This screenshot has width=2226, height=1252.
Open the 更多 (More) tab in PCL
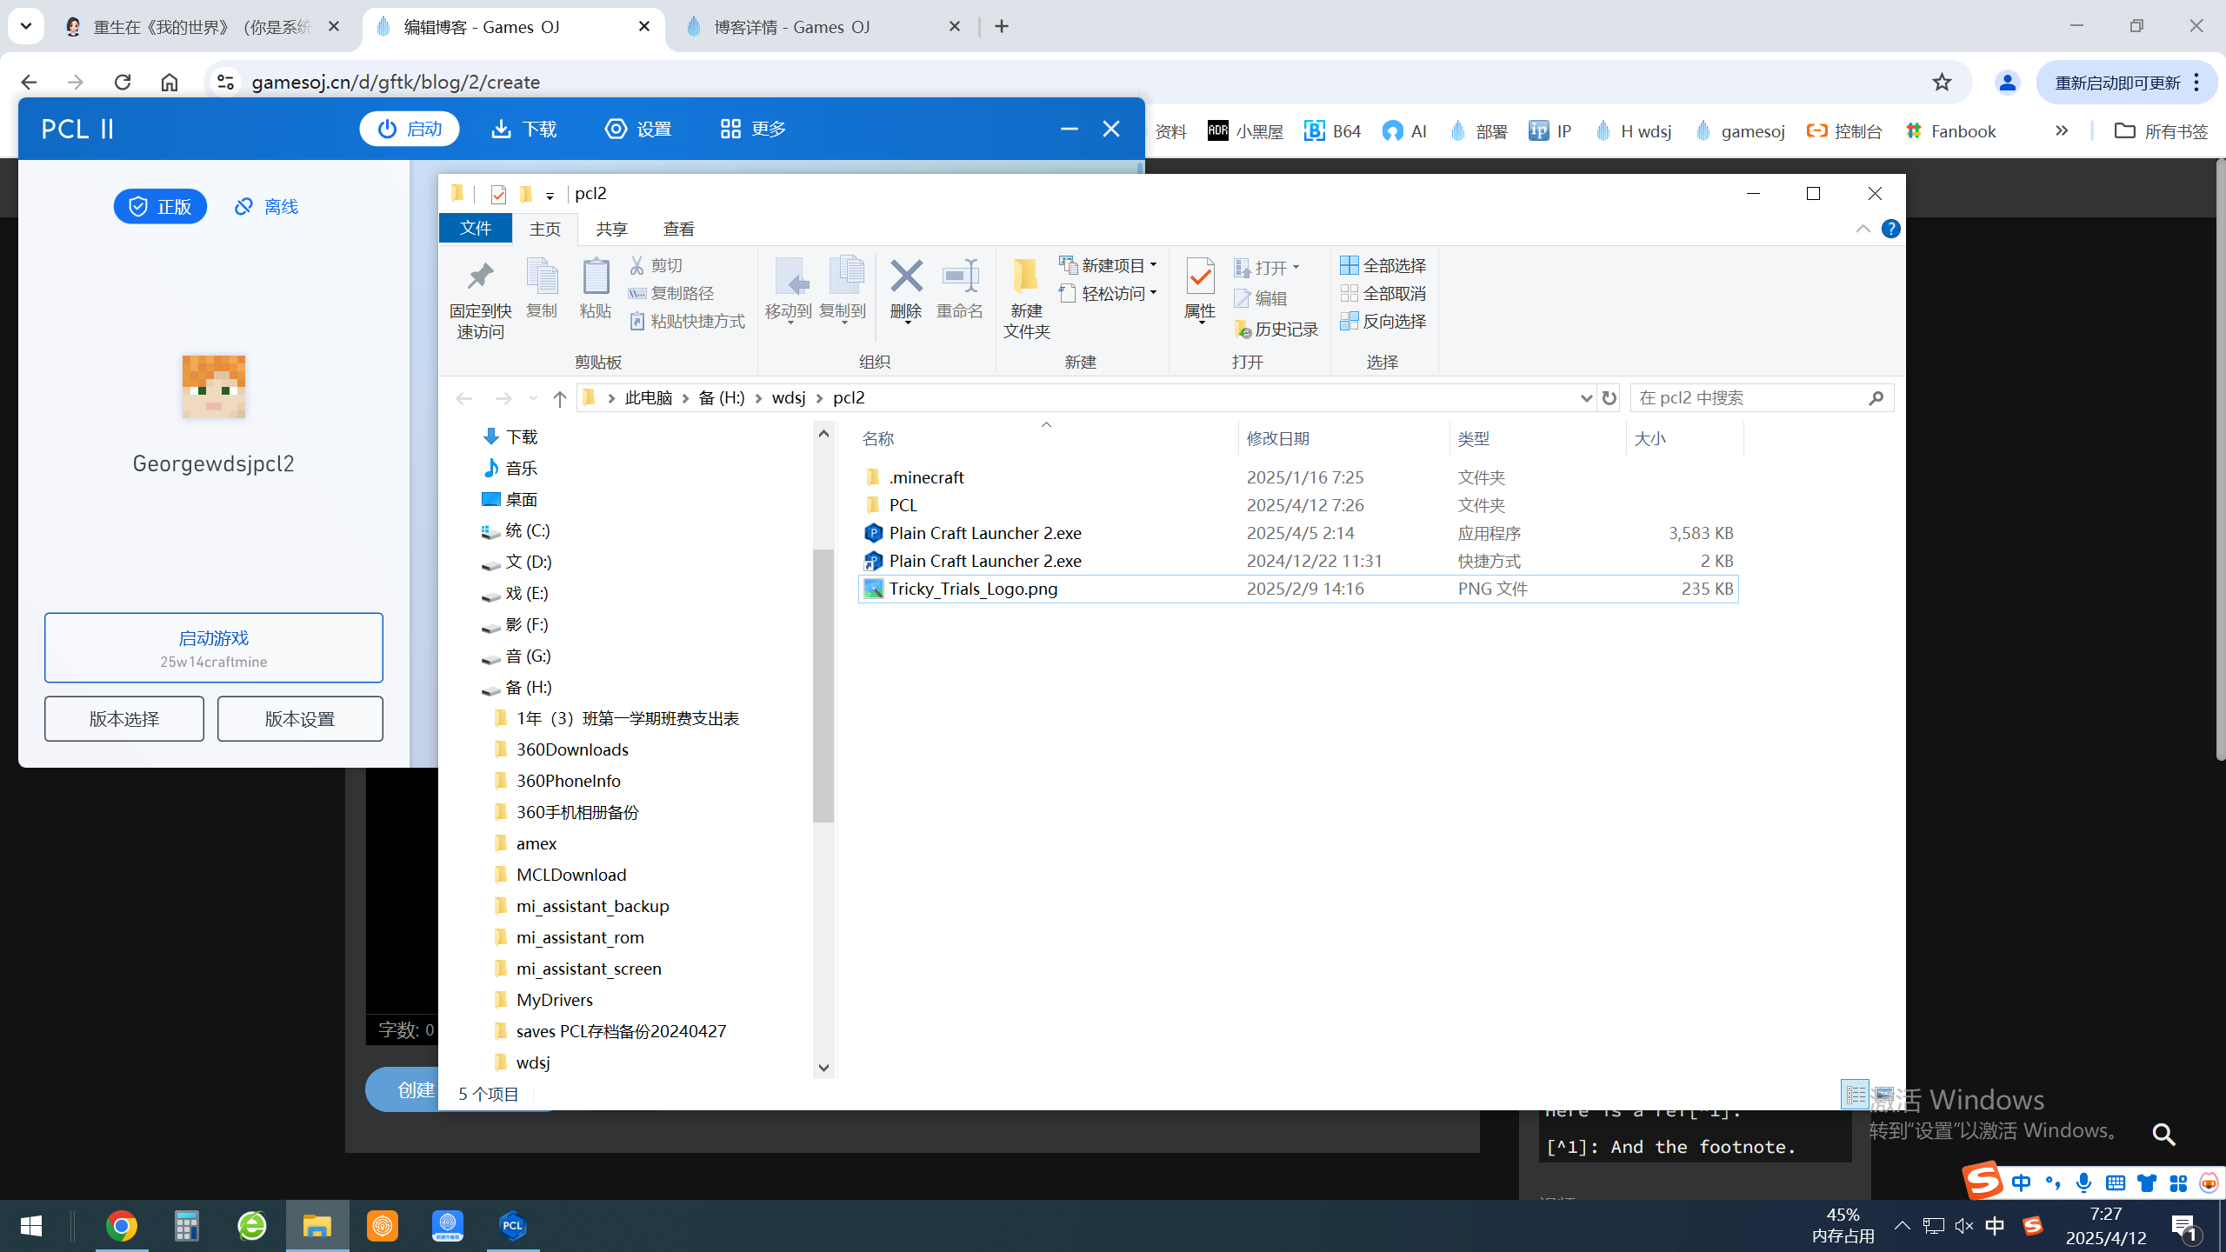click(x=753, y=129)
